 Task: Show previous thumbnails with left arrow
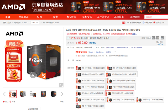[4, 94]
